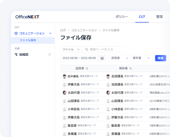Image resolution: width=170 pixels, height=137 pixels.
Task: Click the sort icon beside 送信者 column
Action: pyautogui.click(x=87, y=68)
